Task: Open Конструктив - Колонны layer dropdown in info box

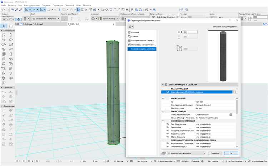Action: [46, 19]
